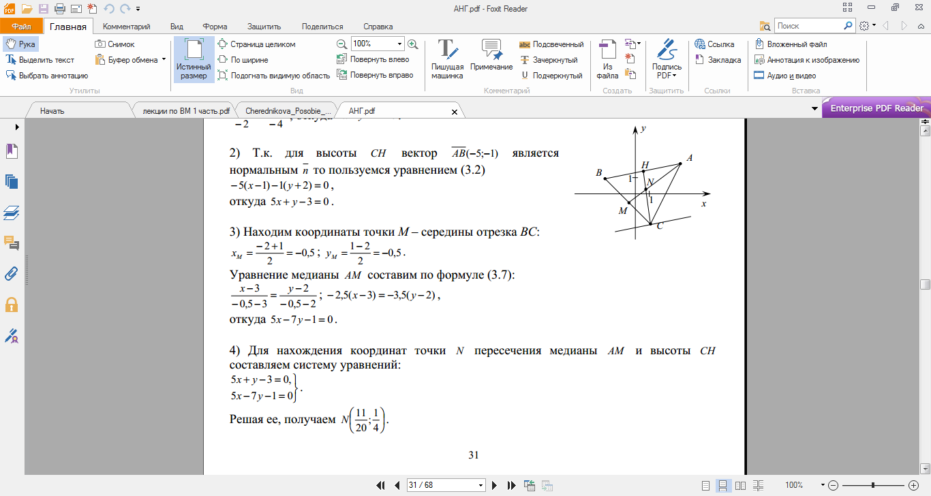Open bookmarks panel in left sidebar
931x496 pixels.
pos(12,151)
